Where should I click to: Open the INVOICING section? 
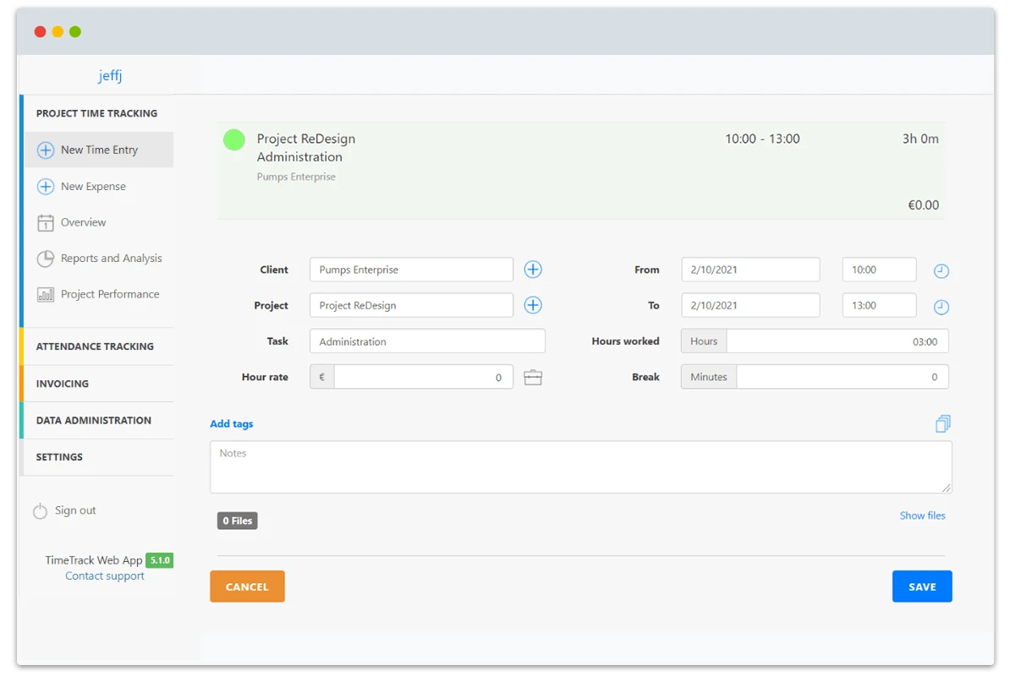(63, 384)
